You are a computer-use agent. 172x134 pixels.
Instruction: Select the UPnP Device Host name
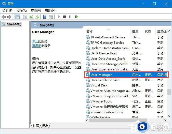pos(104,53)
